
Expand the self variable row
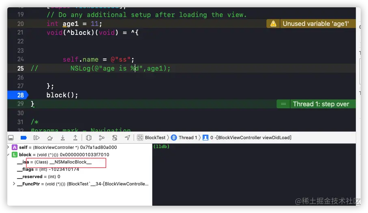tap(8, 147)
